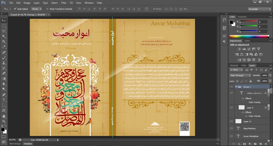Enable Show Transform Controls checkbox
Screen dimensions: 273x146
coord(47,9)
